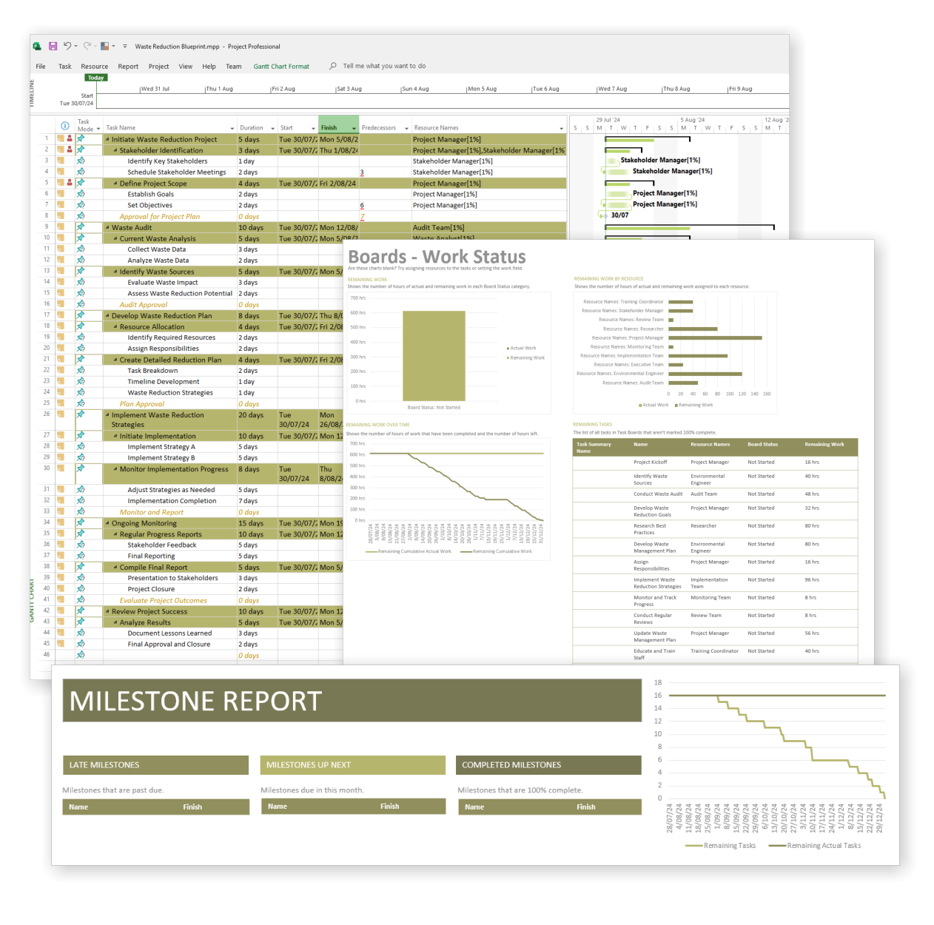934x925 pixels.
Task: Click the red overallocated resource icon on row 1
Action: pos(70,138)
